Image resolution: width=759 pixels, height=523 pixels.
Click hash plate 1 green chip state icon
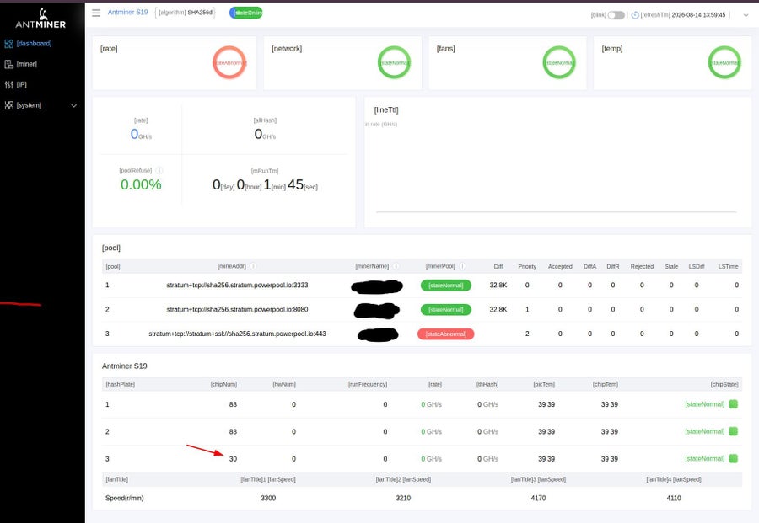click(x=733, y=404)
